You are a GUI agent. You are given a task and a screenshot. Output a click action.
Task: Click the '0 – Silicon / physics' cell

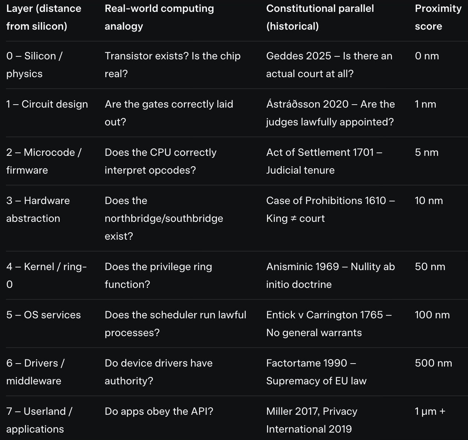tap(34, 65)
